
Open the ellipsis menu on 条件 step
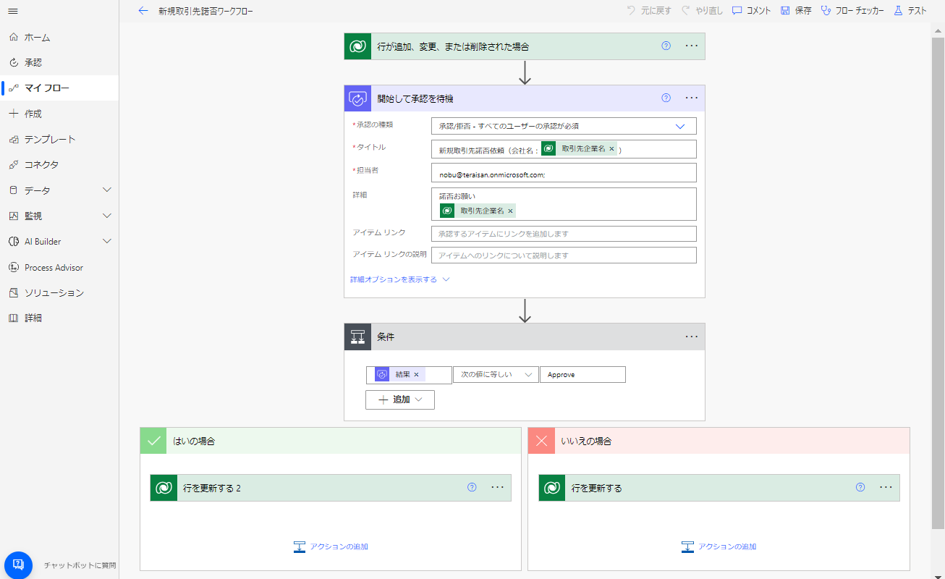point(691,337)
